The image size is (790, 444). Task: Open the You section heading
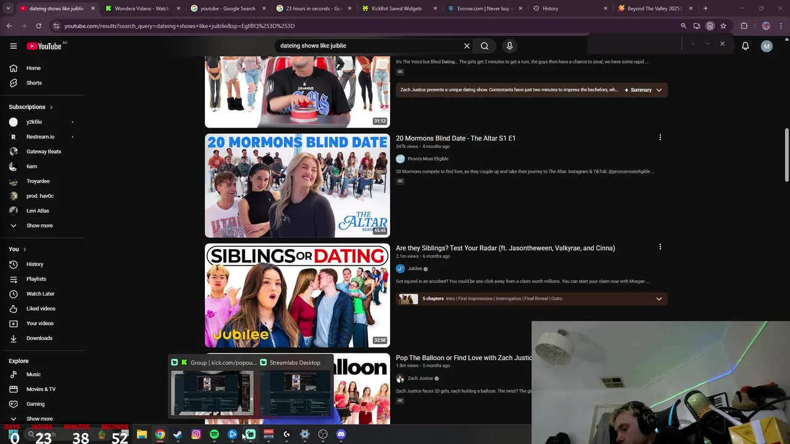point(17,249)
